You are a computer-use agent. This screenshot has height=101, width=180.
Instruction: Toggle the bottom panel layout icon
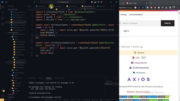point(95,2)
